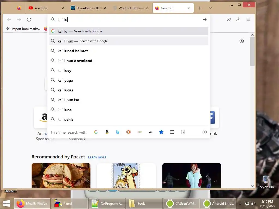Click the Go arrow in address bar

[x=205, y=20]
